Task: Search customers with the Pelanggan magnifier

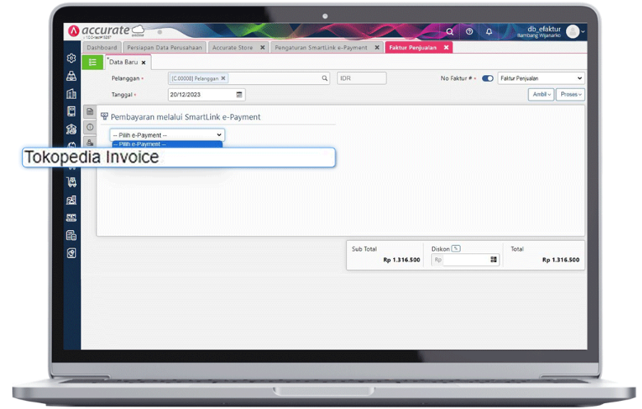Action: [x=324, y=78]
